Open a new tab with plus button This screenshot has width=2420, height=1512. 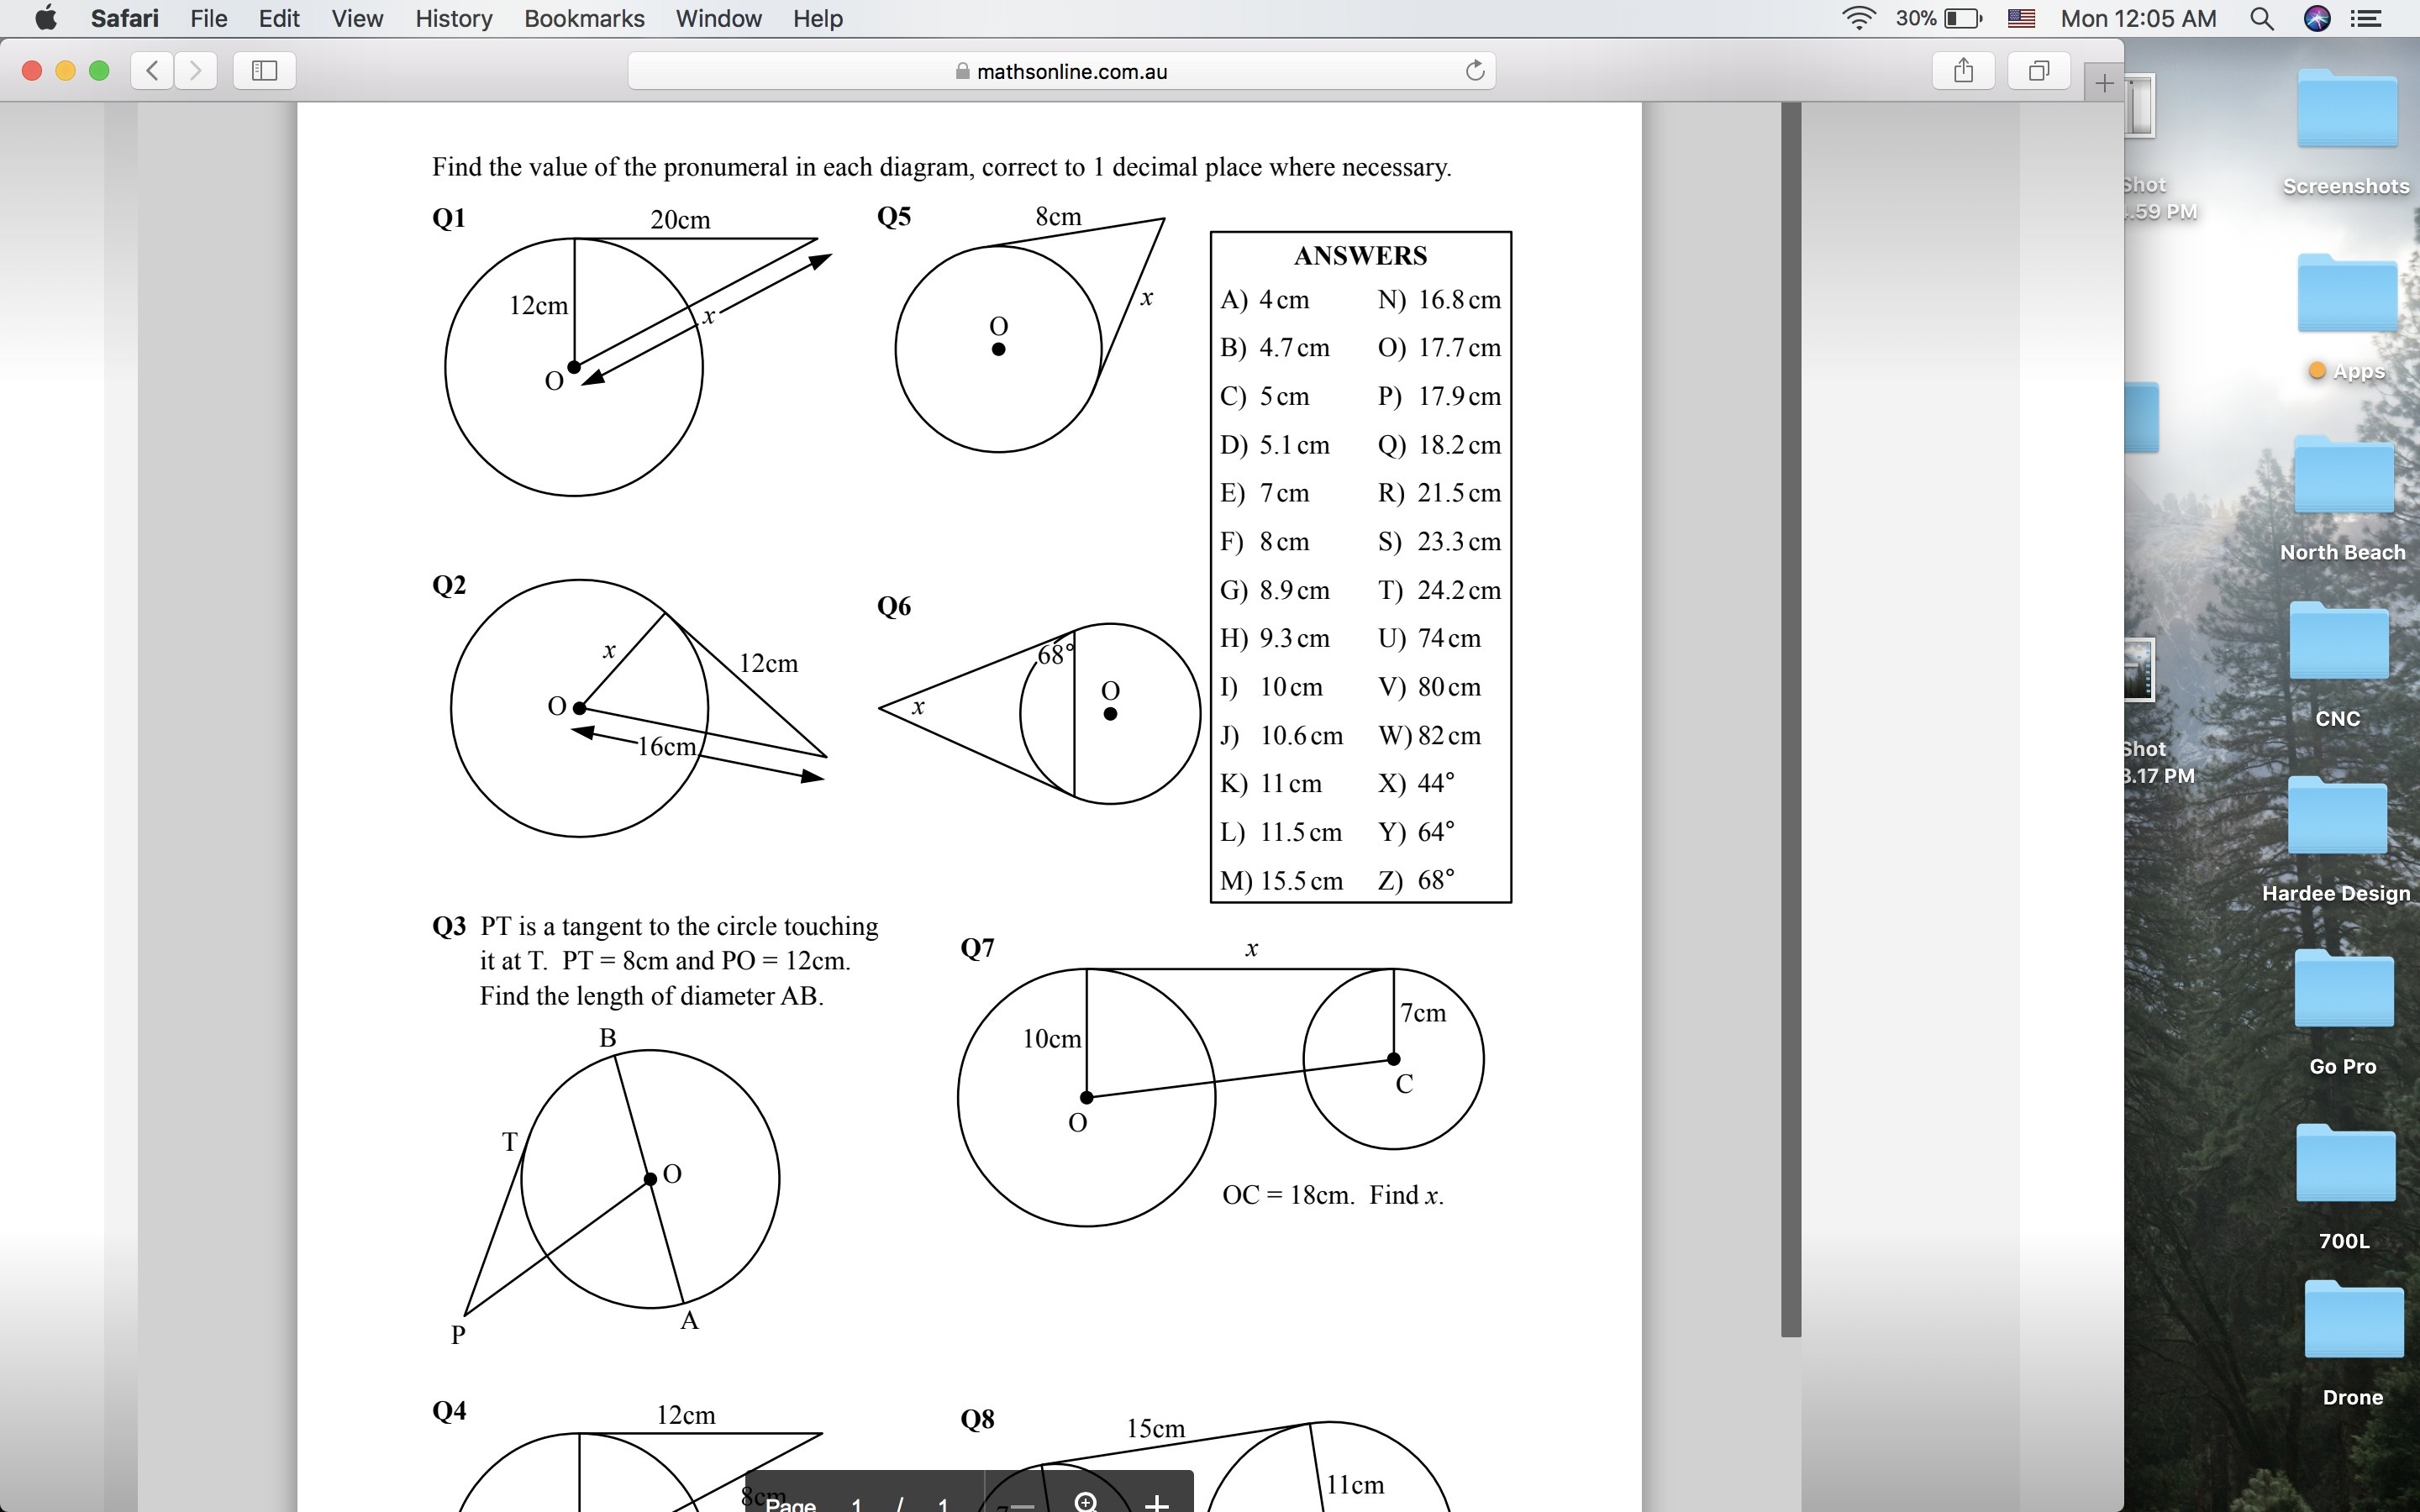pyautogui.click(x=2104, y=84)
